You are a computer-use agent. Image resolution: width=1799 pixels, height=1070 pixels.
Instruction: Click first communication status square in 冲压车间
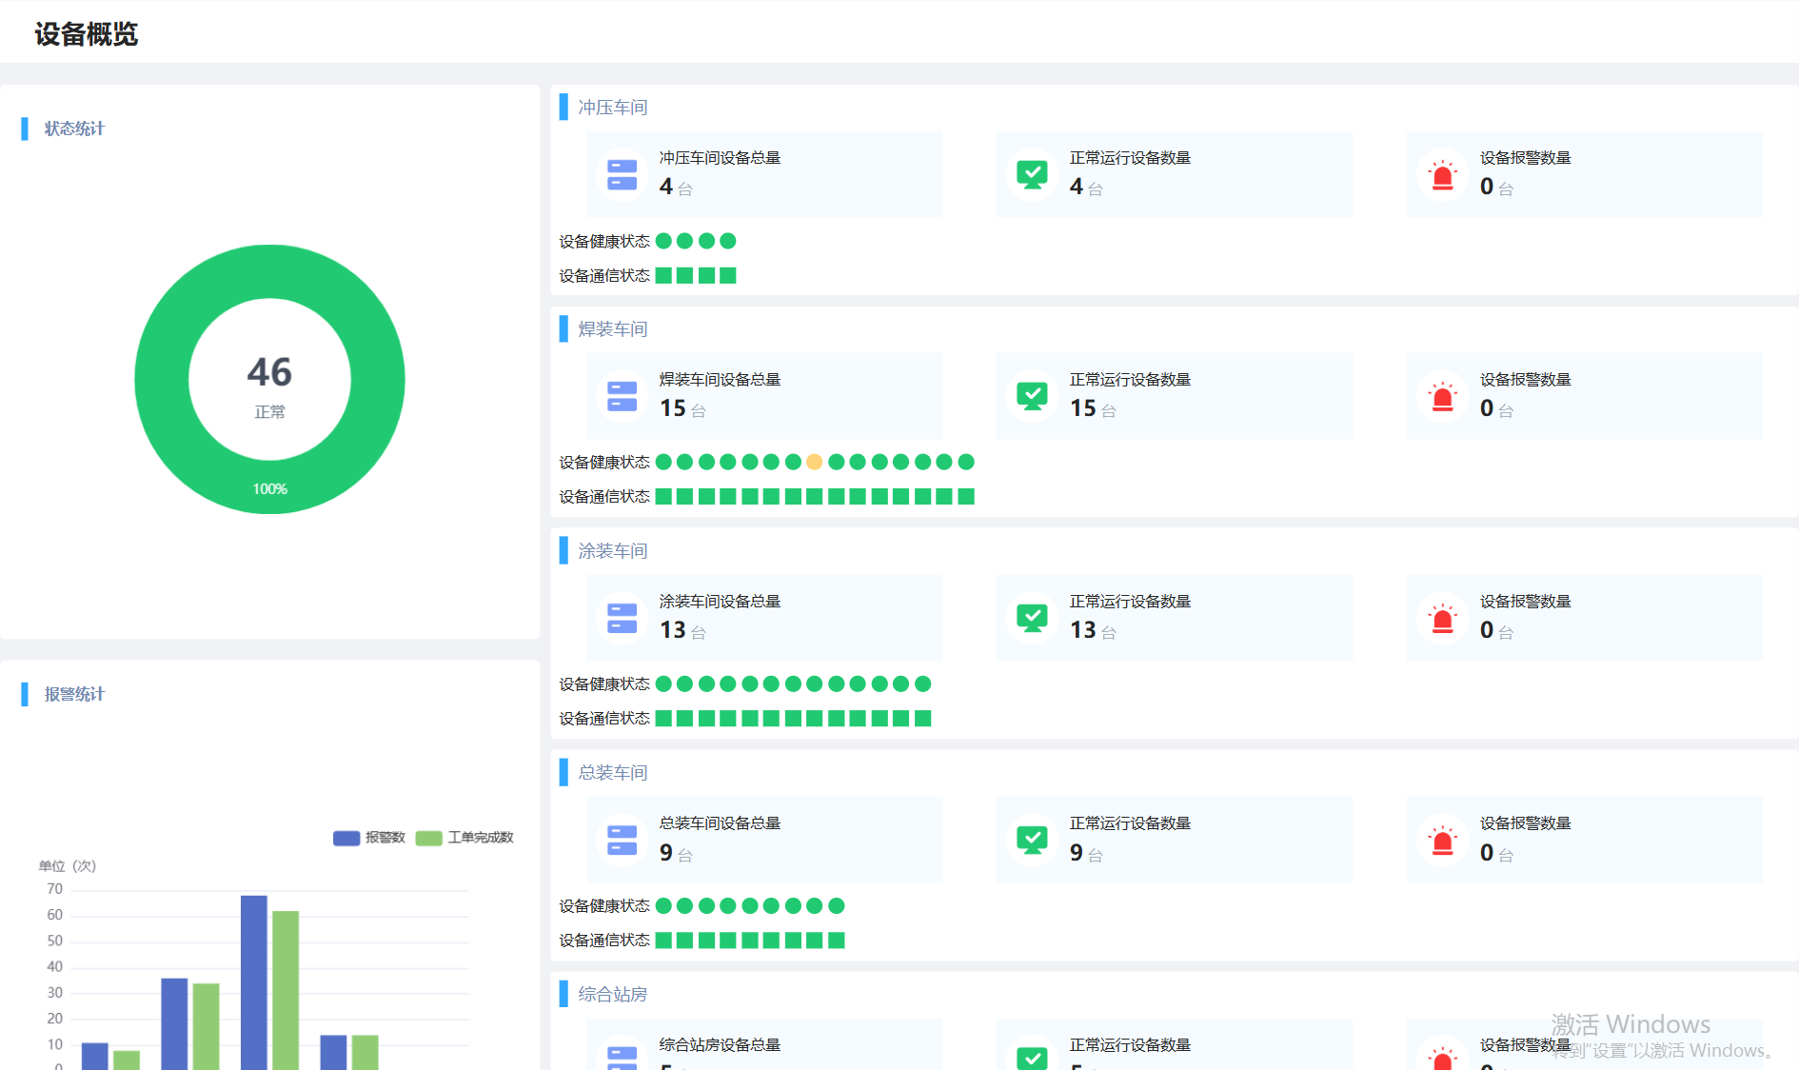(663, 276)
